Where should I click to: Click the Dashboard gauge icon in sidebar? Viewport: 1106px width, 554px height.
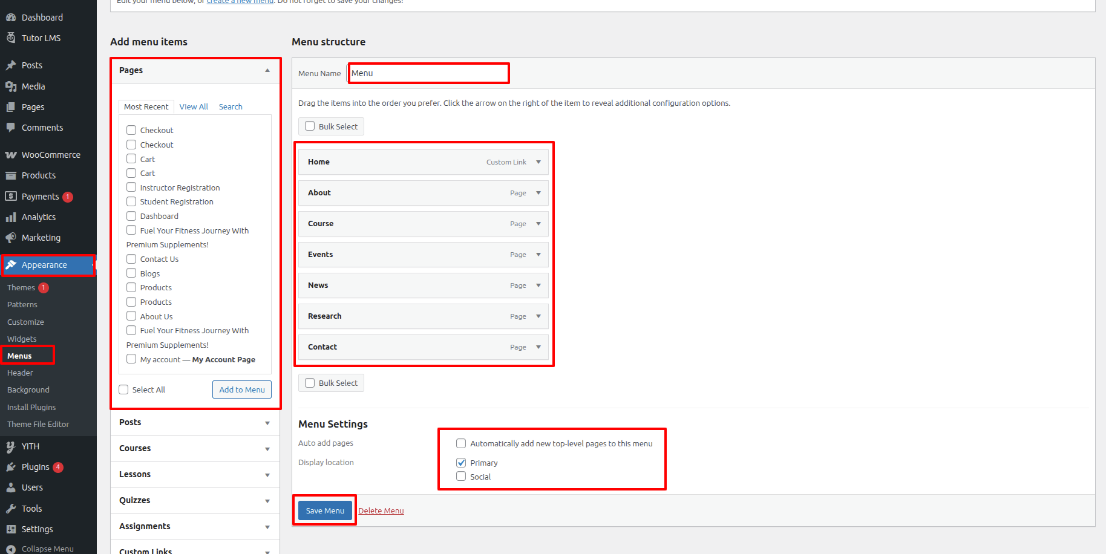[11, 18]
